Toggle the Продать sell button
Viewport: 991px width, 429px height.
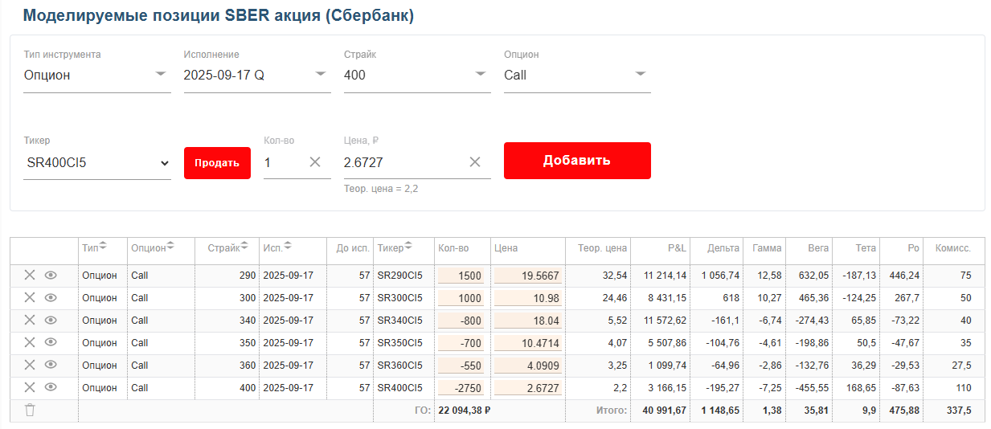(x=217, y=163)
